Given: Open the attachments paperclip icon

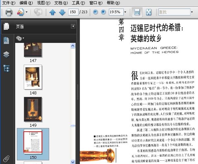Looking at the screenshot, I should tap(6, 159).
